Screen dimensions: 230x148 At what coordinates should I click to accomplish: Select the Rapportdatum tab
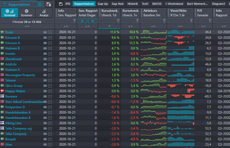pos(84,4)
